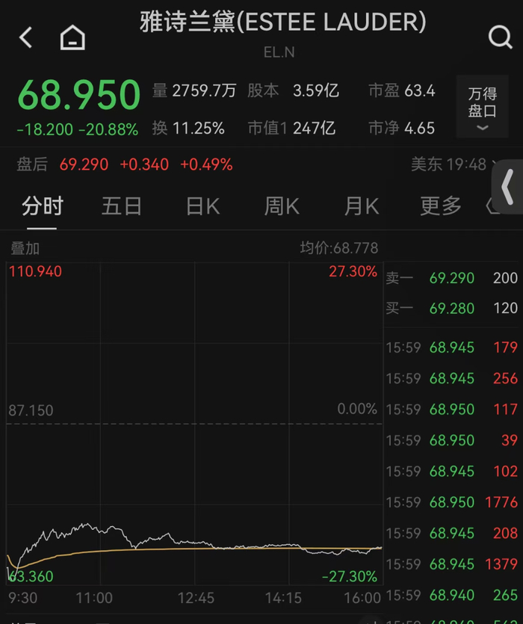Click the low price label 63.360
523x624 pixels.
tap(31, 576)
